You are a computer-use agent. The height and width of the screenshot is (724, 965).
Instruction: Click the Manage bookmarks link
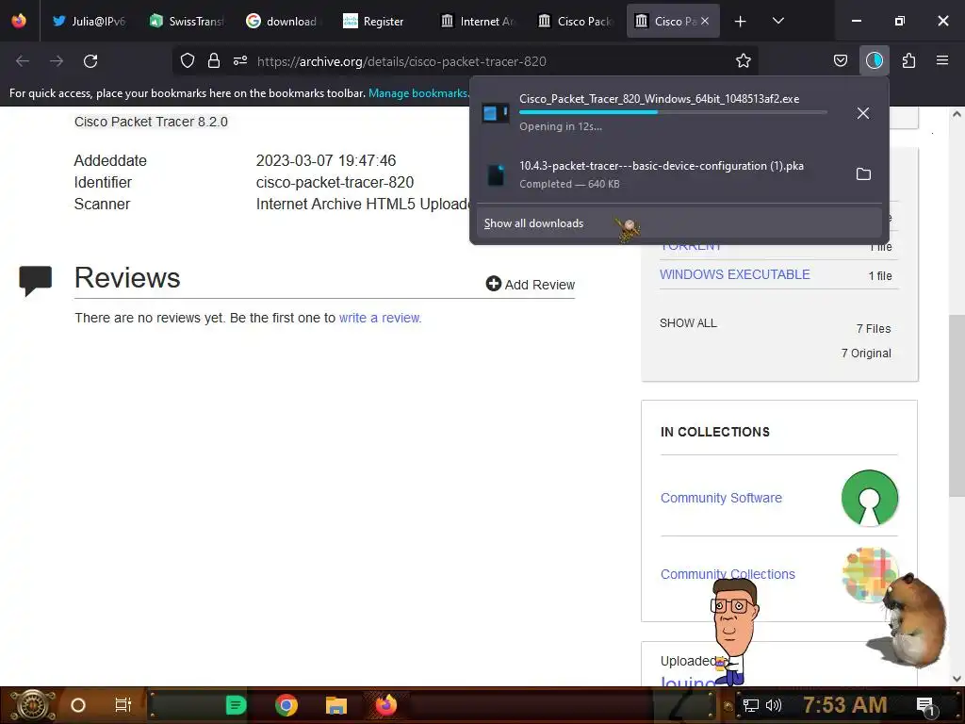(418, 93)
